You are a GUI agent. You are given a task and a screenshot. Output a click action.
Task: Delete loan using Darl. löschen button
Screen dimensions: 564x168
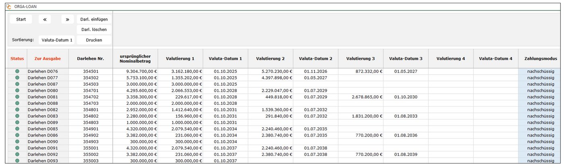coord(94,29)
